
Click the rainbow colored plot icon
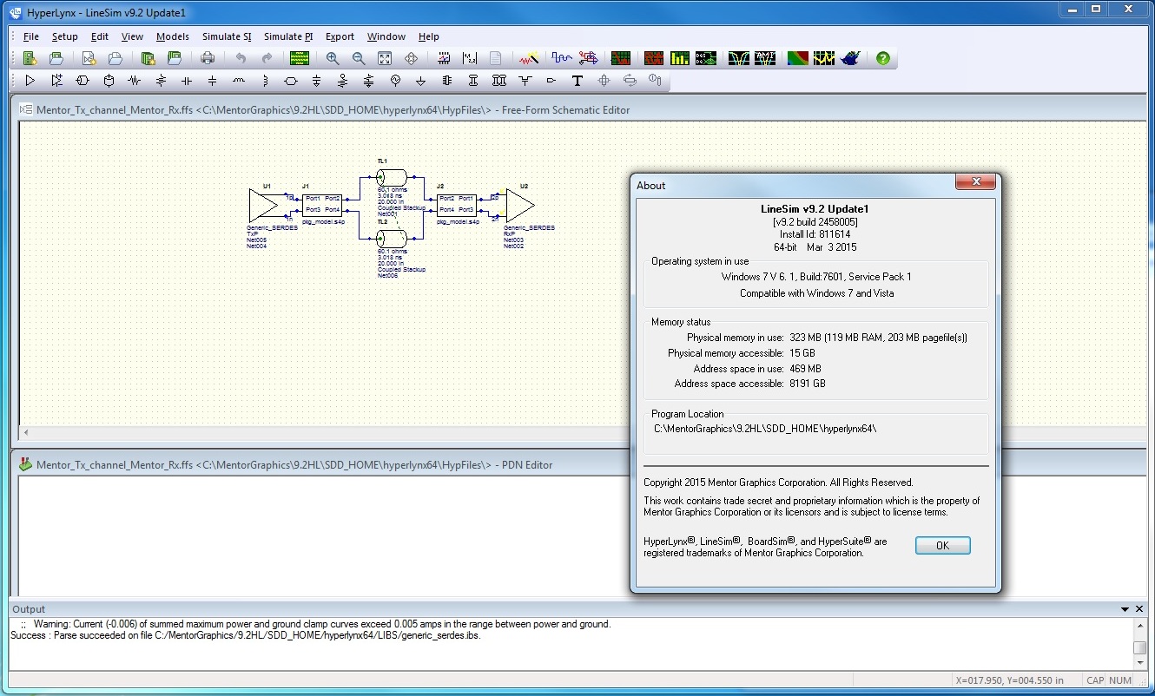(x=798, y=58)
